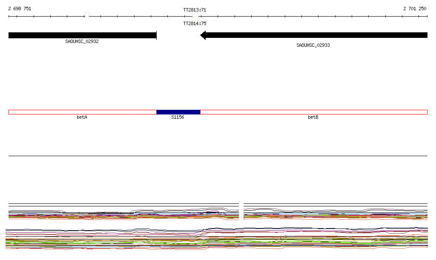The height and width of the screenshot is (260, 436).
Task: Select the betB red-outlined segment
Action: tap(314, 112)
